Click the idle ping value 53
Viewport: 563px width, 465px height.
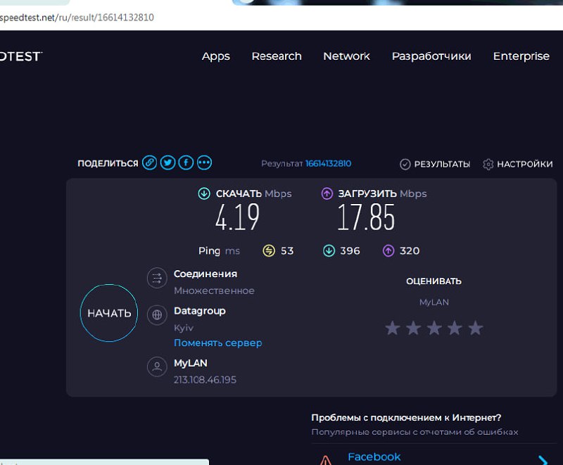click(287, 250)
